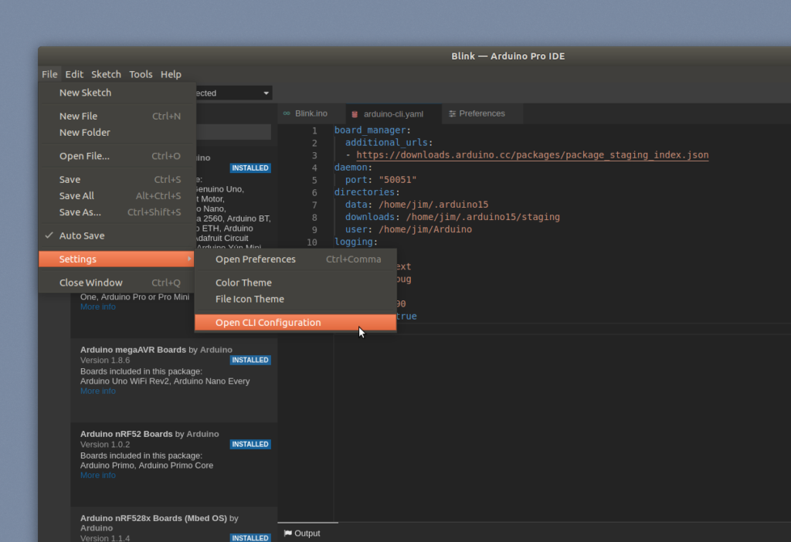Choose Color Theme from the Settings submenu
Viewport: 791px width, 542px height.
tap(296, 283)
